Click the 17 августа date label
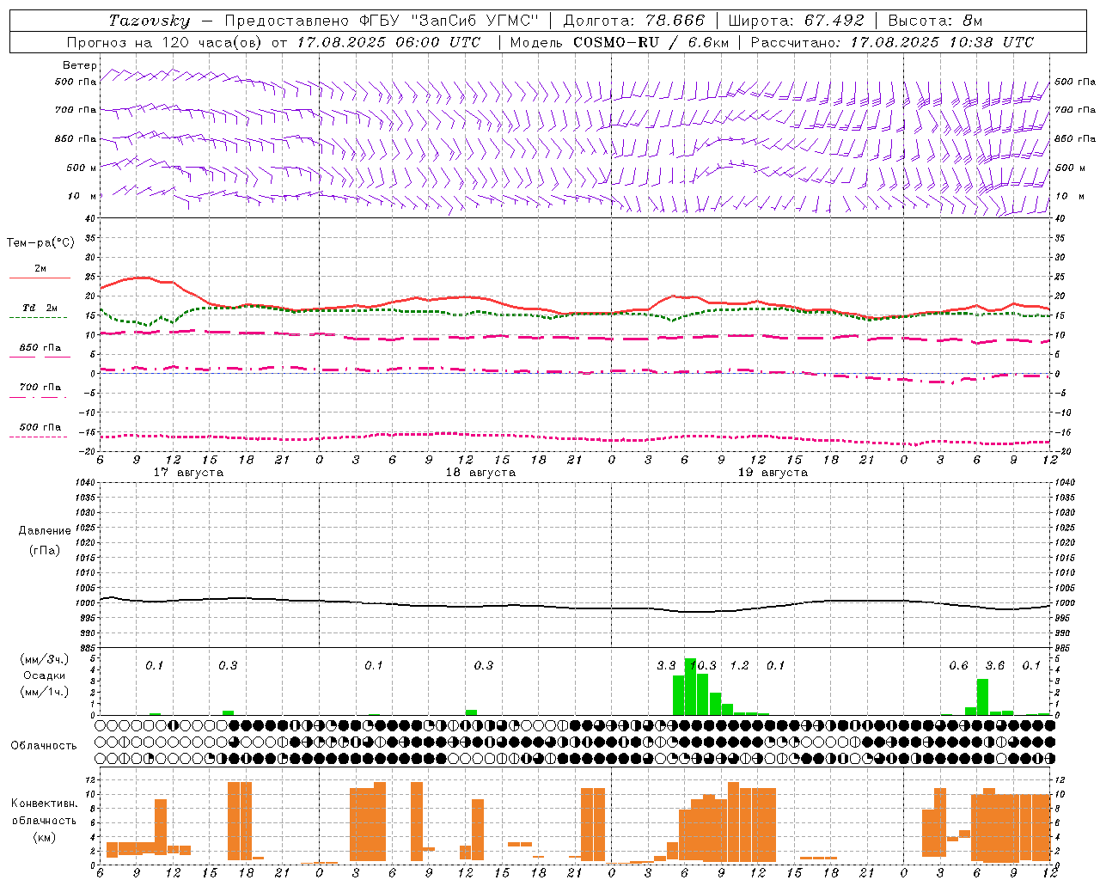This screenshot has width=1100, height=880. click(x=188, y=473)
